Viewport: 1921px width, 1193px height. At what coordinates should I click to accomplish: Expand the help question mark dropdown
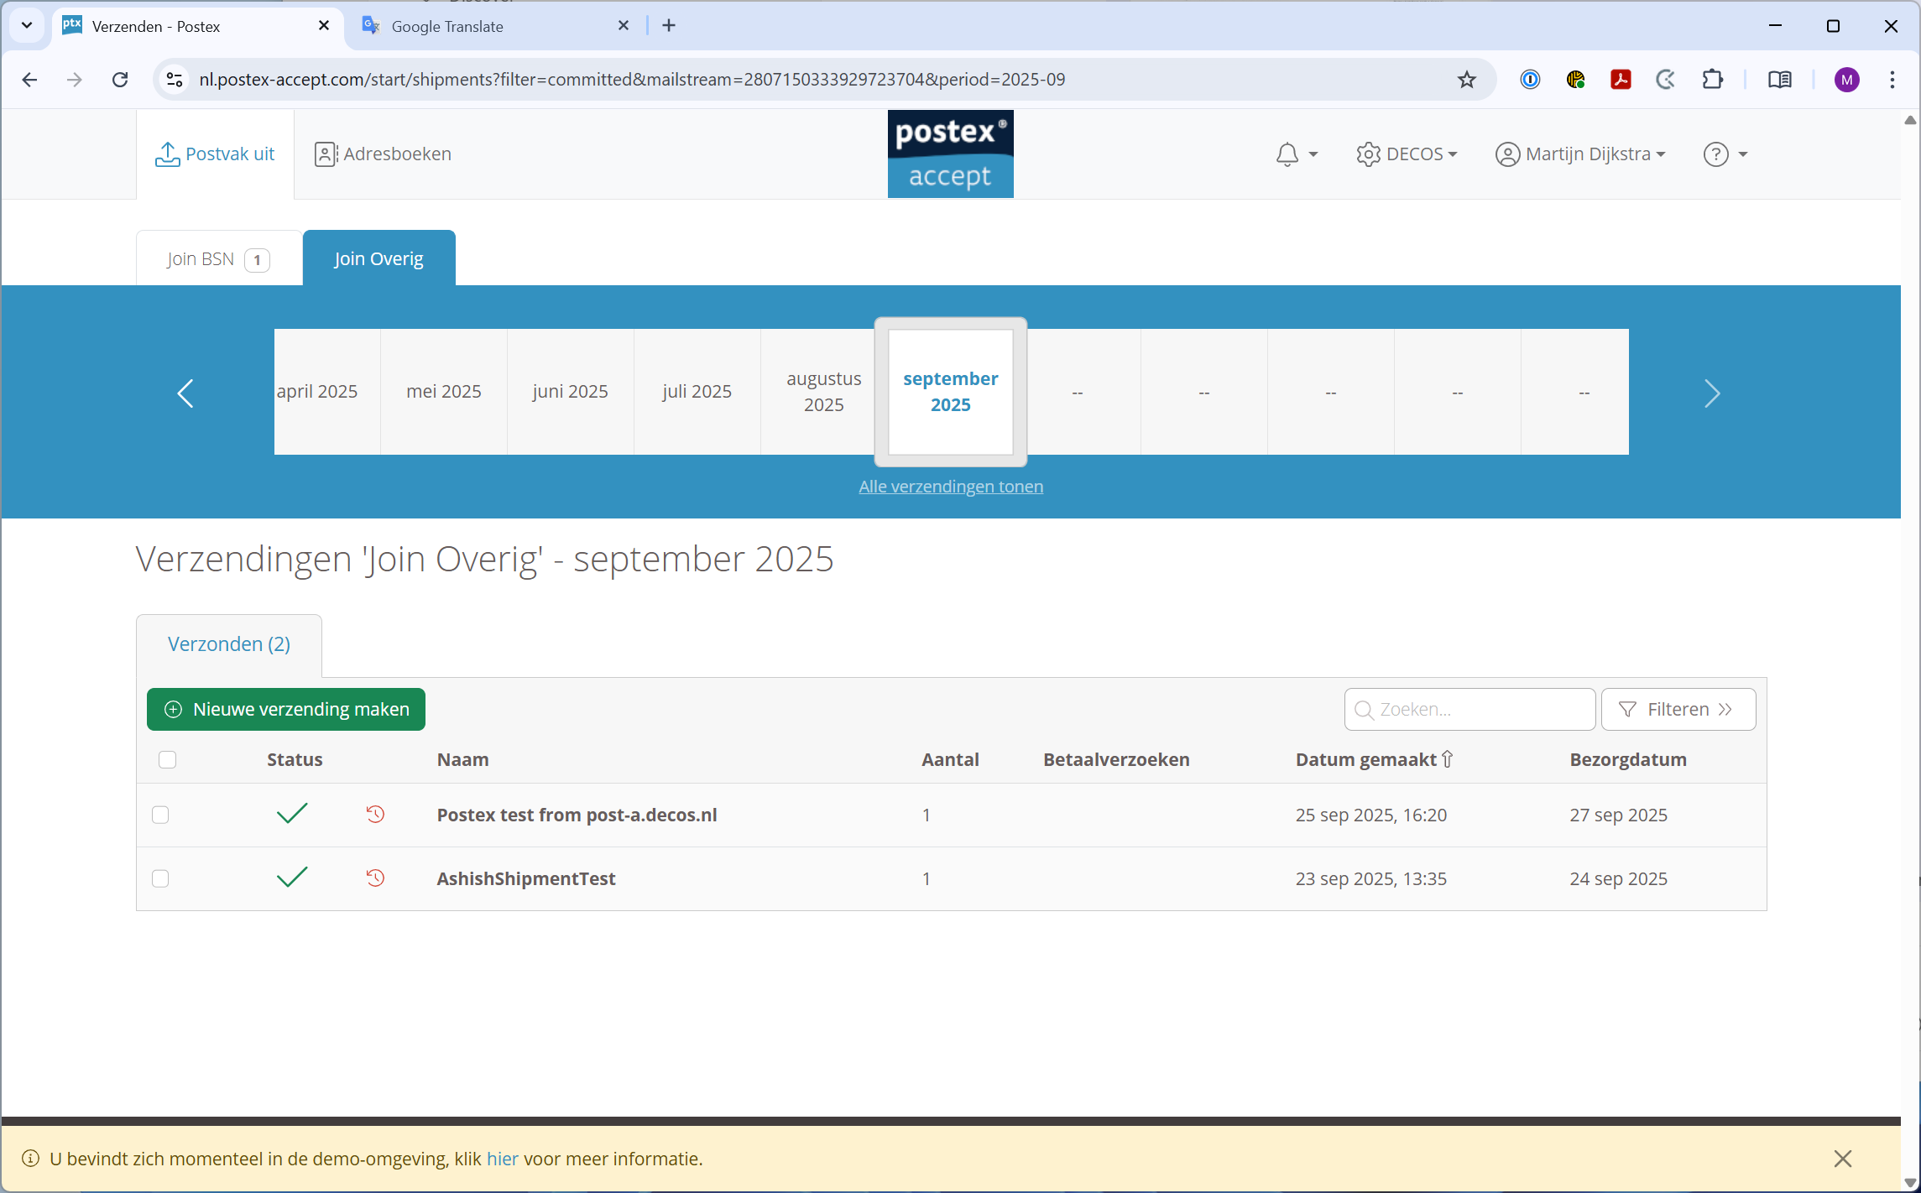click(x=1725, y=154)
